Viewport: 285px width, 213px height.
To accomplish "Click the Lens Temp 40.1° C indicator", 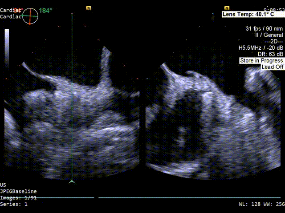I will click(252, 14).
